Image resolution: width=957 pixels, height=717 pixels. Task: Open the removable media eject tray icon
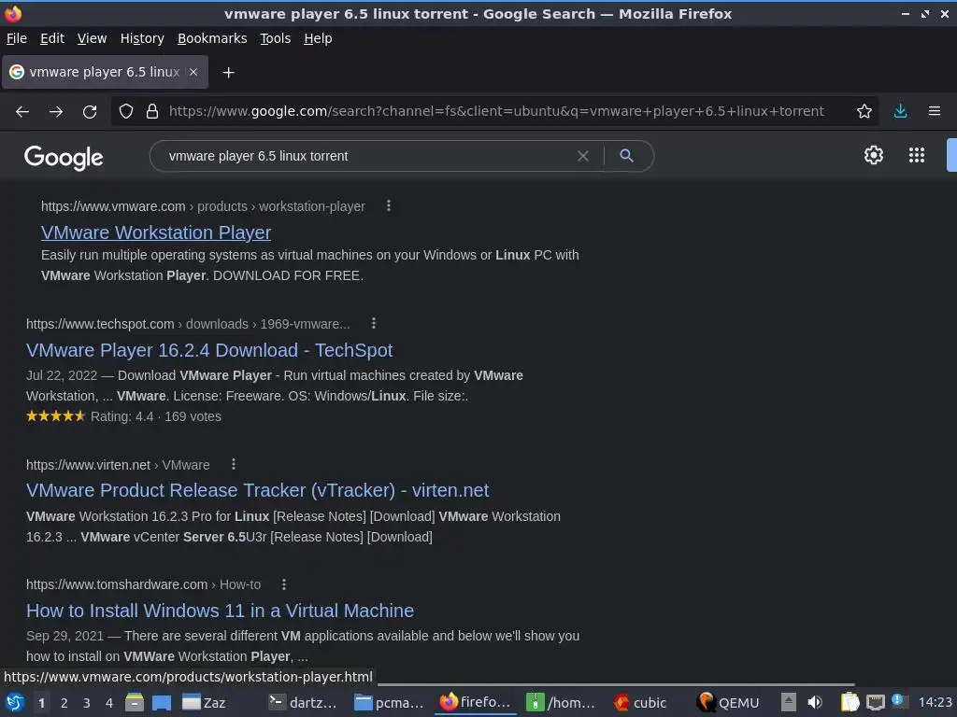click(x=789, y=702)
